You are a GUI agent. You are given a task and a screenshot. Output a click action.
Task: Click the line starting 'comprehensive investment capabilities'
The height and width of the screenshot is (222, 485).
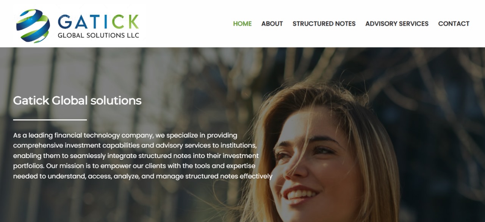135,145
